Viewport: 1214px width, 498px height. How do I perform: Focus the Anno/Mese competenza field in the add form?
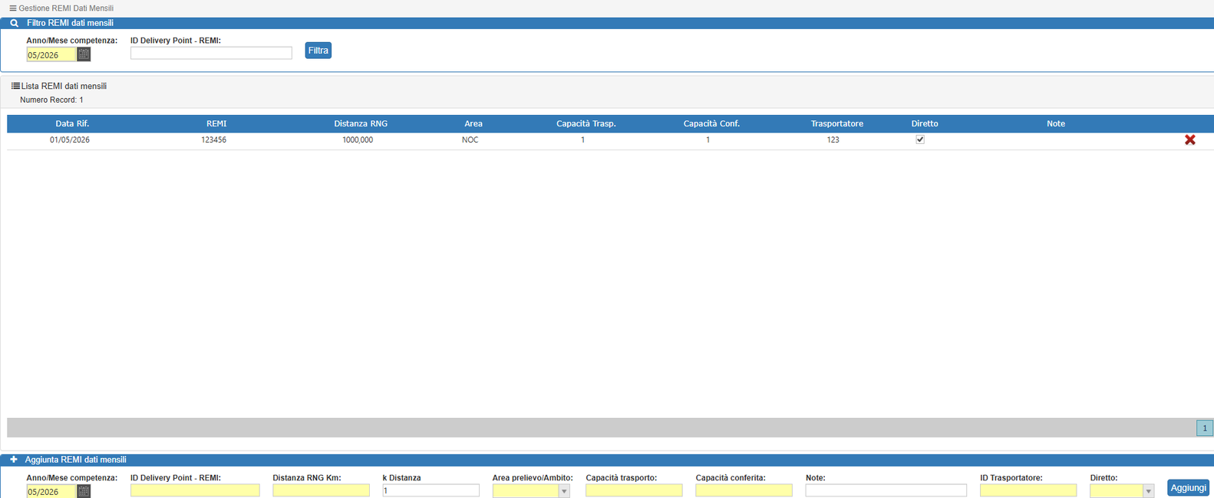pos(51,491)
